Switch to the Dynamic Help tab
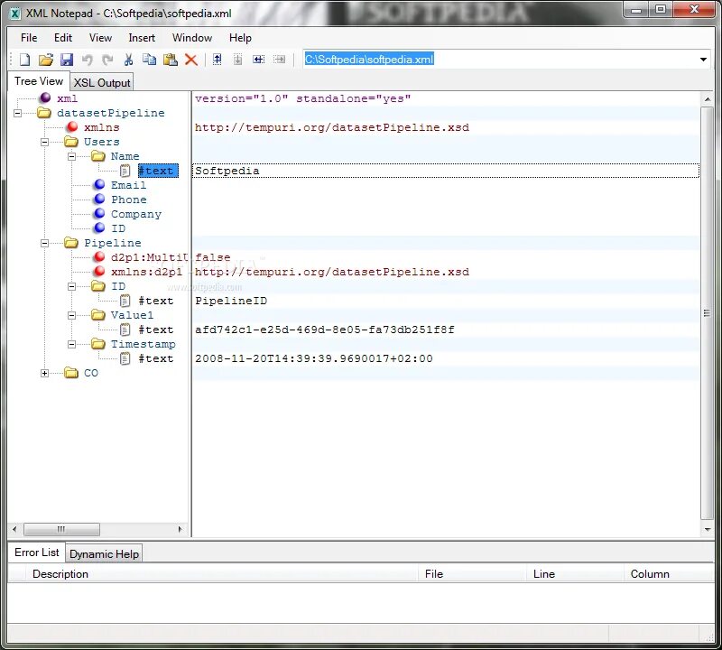722x650 pixels. click(104, 553)
